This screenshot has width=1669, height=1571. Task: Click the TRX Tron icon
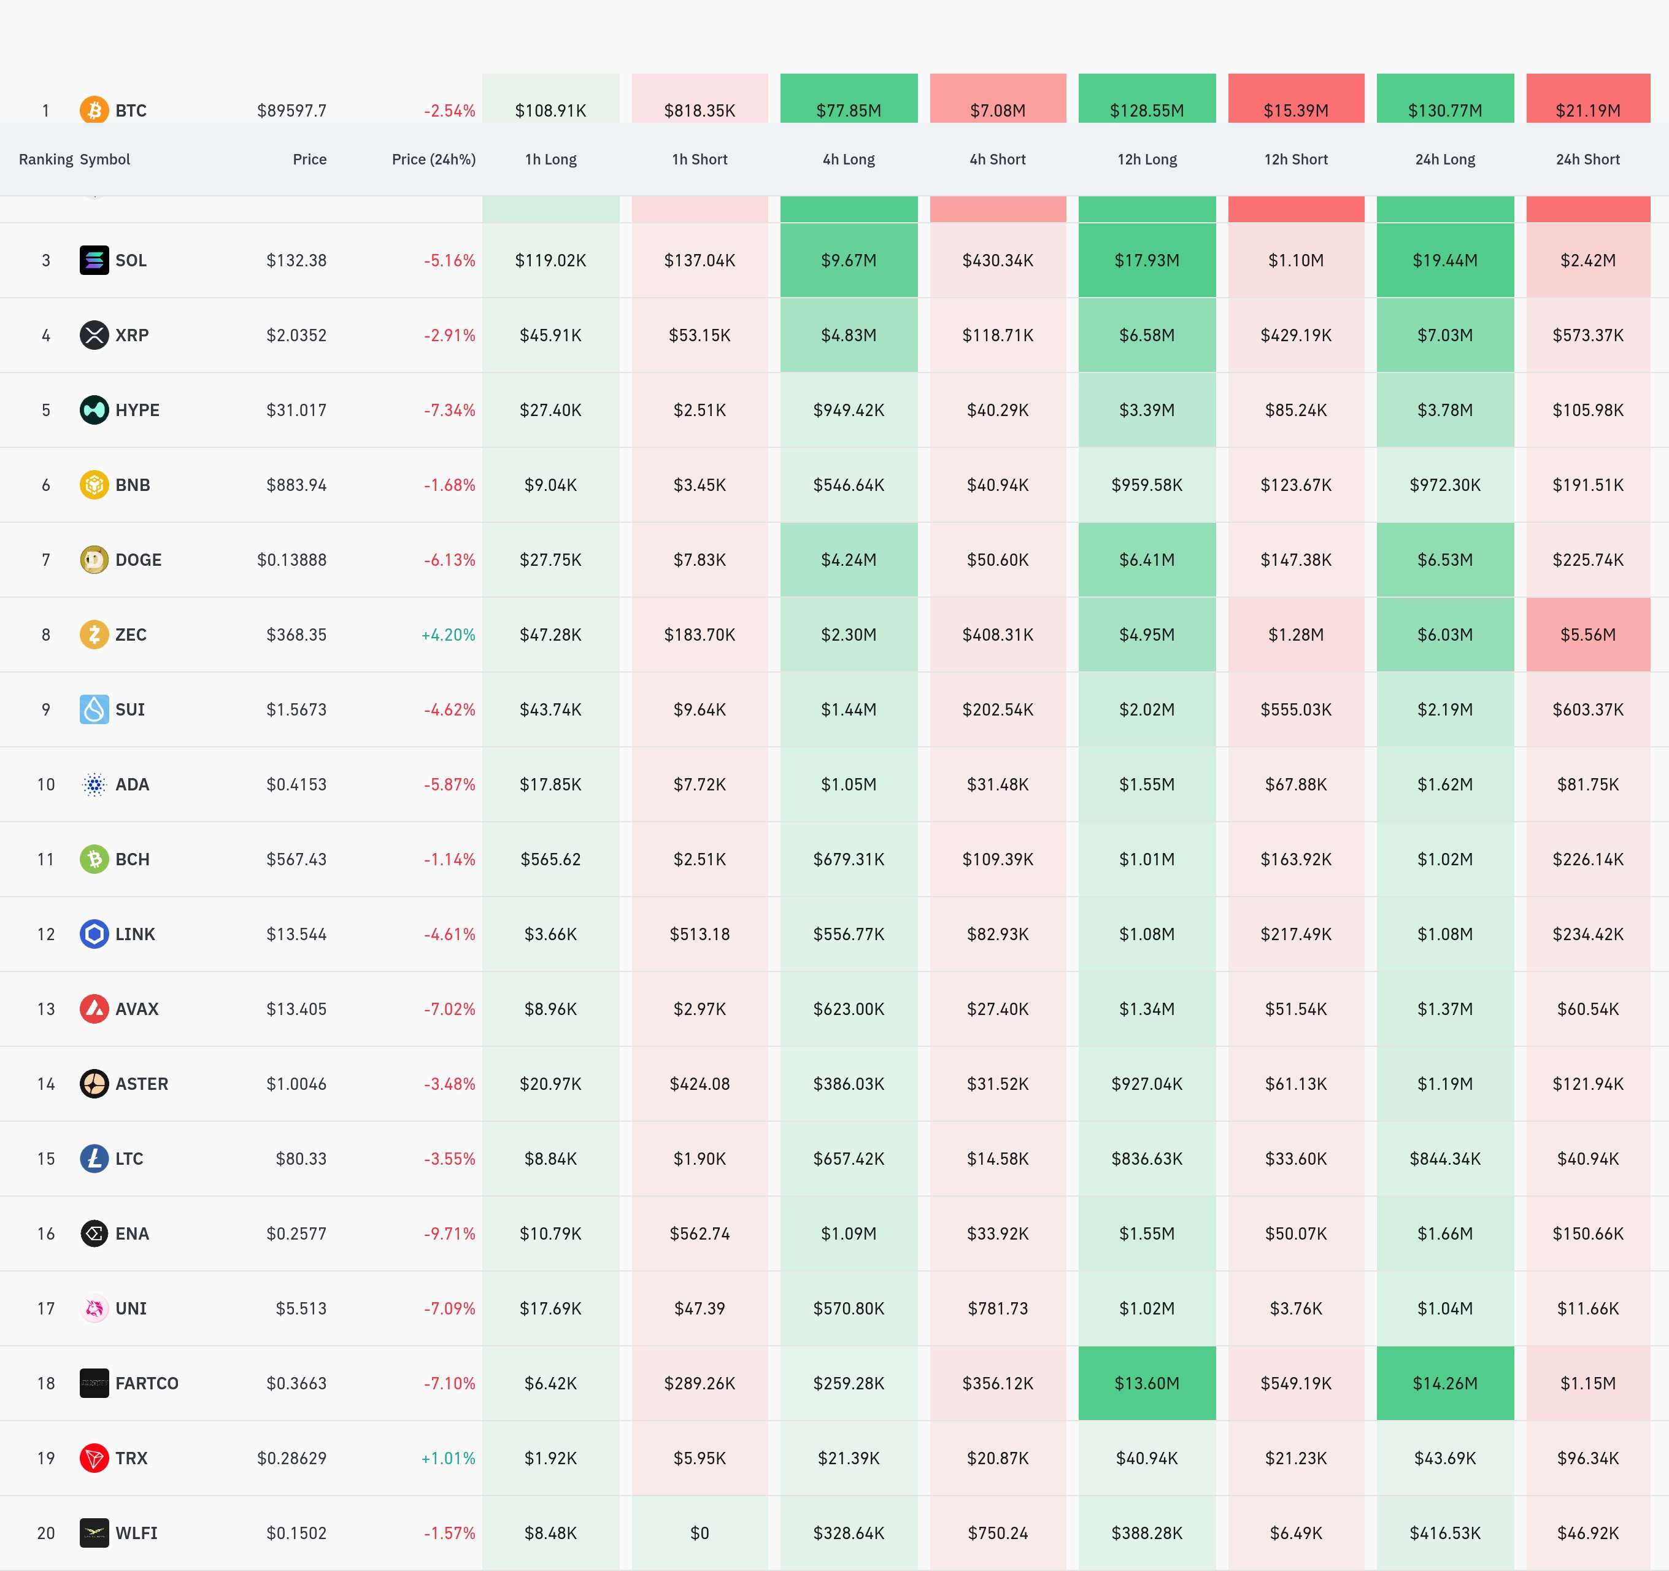[94, 1457]
